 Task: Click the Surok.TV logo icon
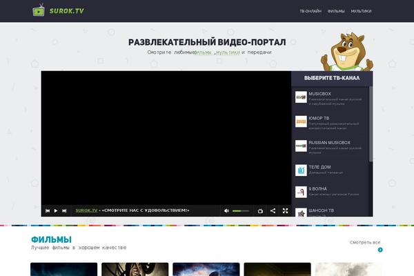[x=39, y=10]
